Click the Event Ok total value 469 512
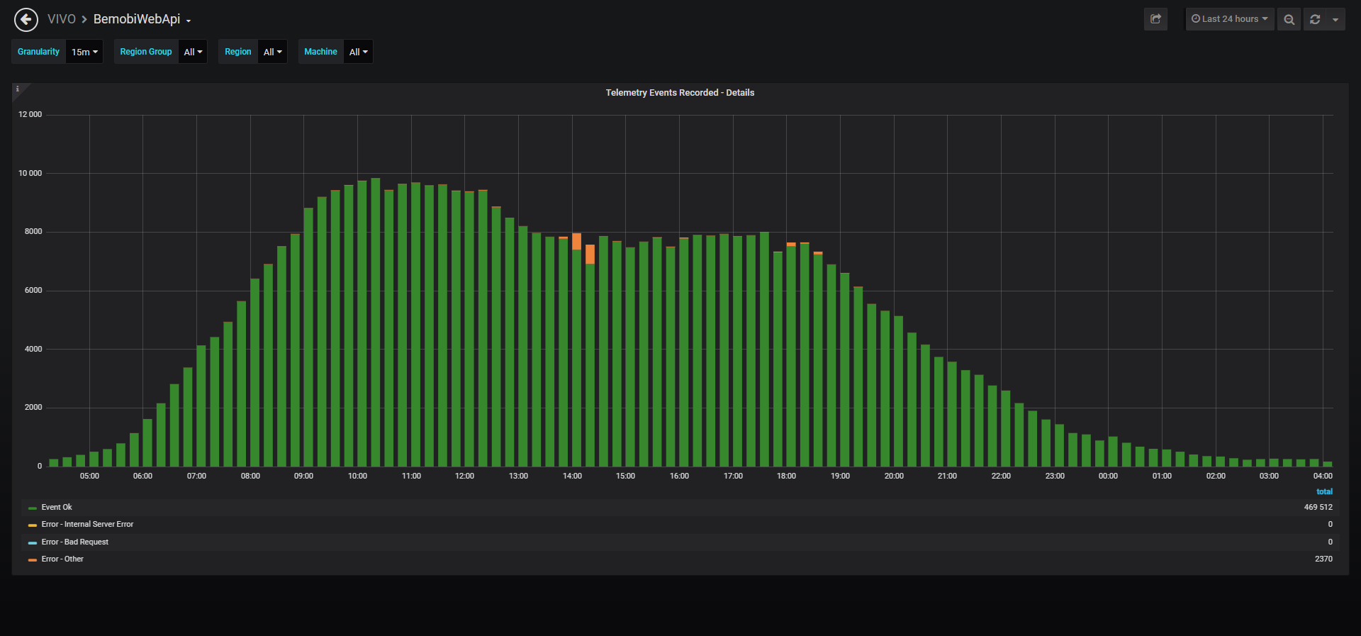The image size is (1361, 636). 1318,507
